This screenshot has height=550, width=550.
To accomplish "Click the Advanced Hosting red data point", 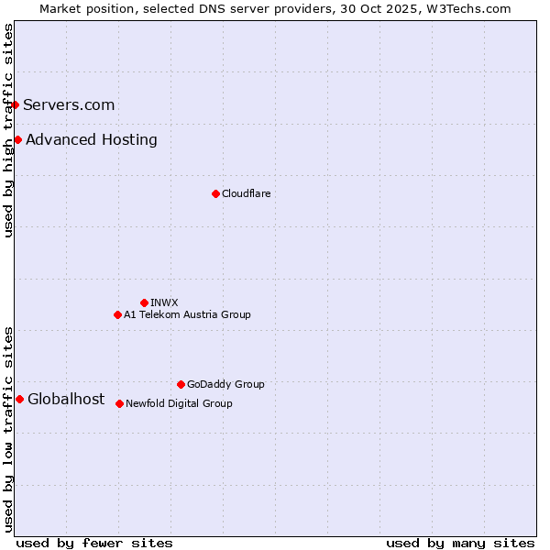I will [x=18, y=139].
